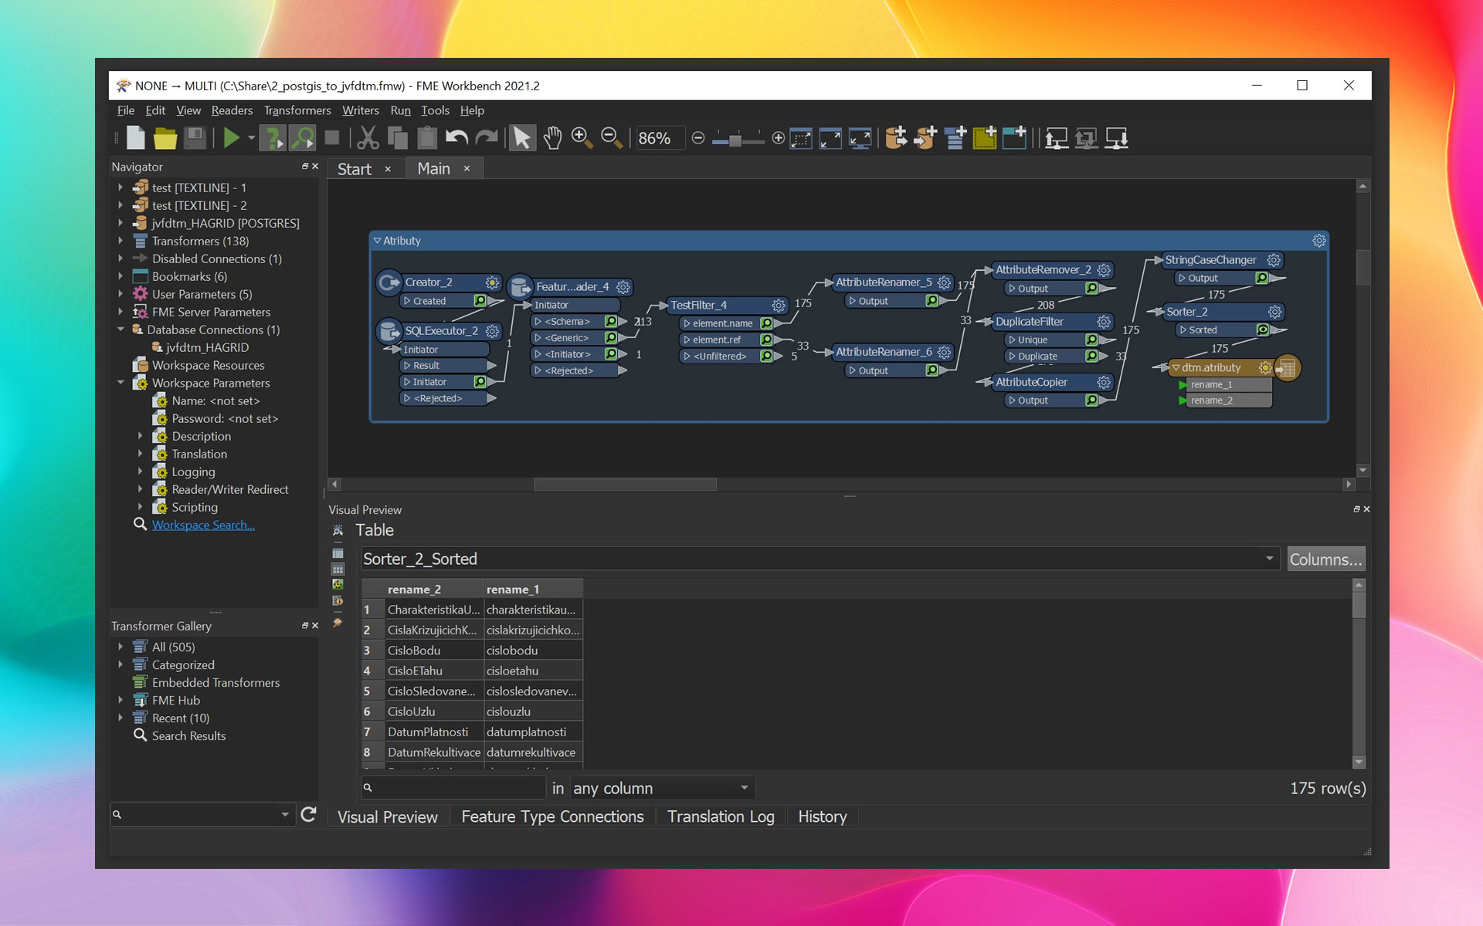The width and height of the screenshot is (1483, 926).
Task: Expand Transformers (138) in Navigator
Action: coord(120,241)
